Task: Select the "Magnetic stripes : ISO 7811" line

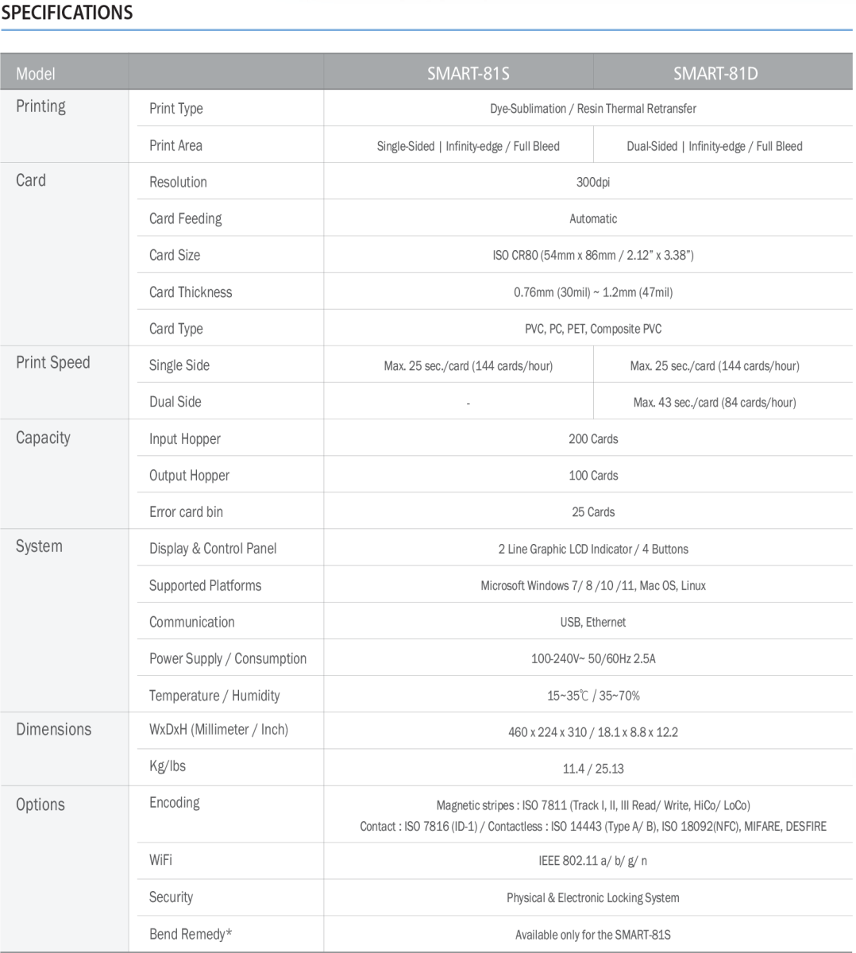Action: click(593, 805)
